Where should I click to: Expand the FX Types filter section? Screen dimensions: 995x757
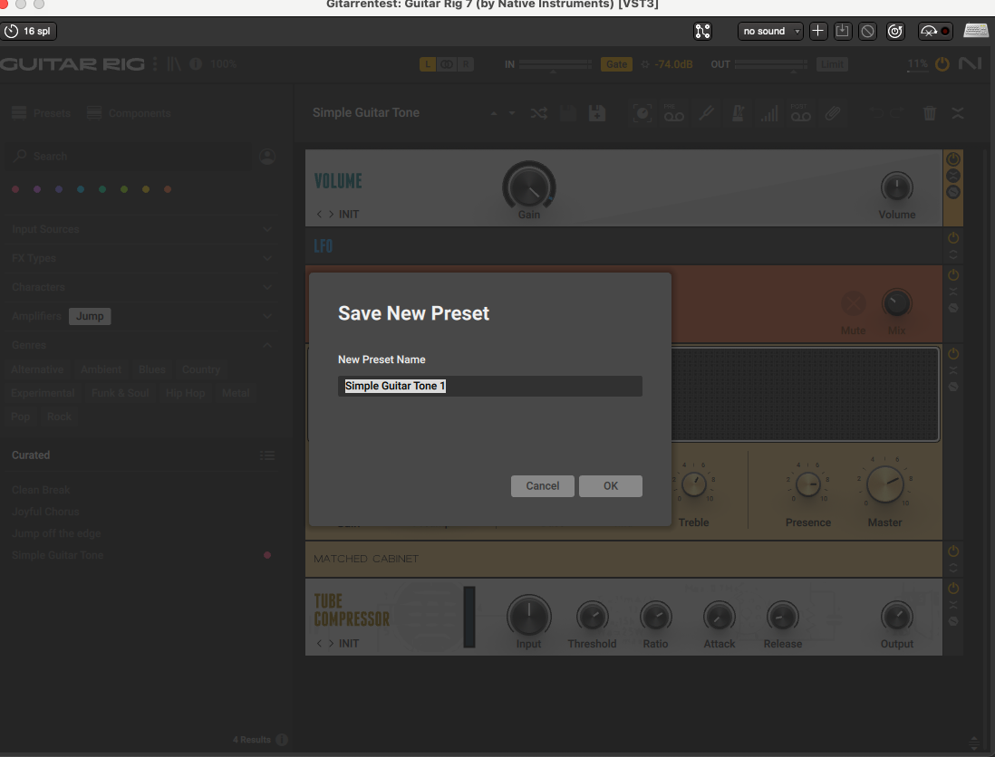point(142,258)
